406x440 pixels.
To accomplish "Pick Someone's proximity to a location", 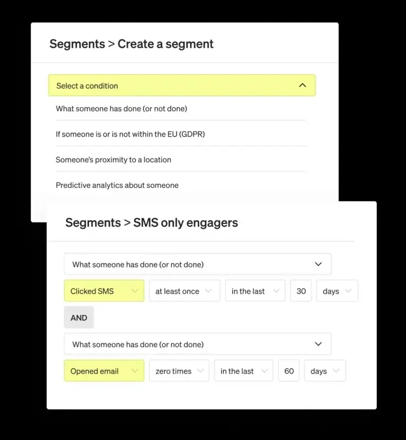I will (x=113, y=160).
